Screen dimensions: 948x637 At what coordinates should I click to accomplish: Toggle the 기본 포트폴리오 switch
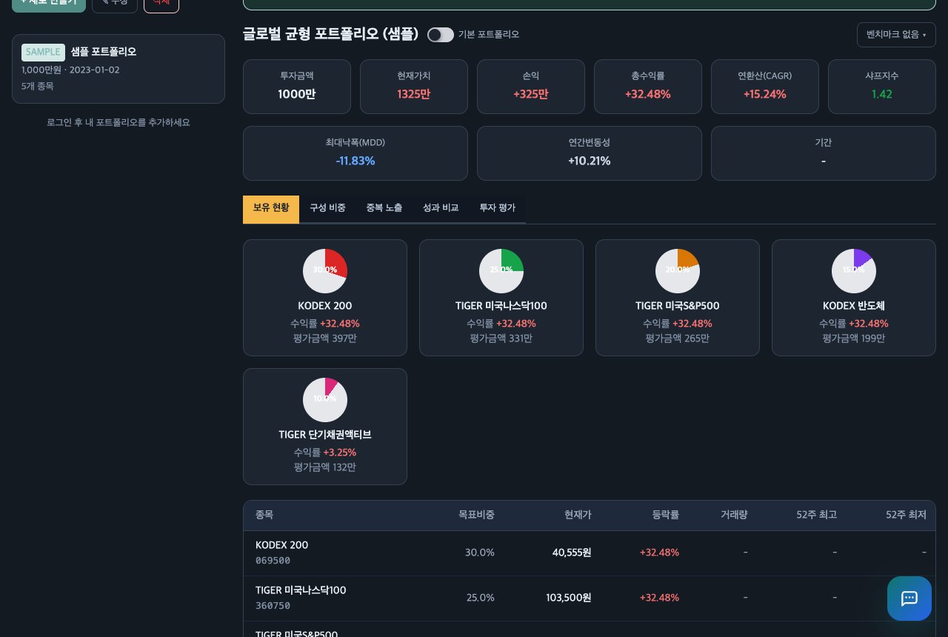click(441, 35)
